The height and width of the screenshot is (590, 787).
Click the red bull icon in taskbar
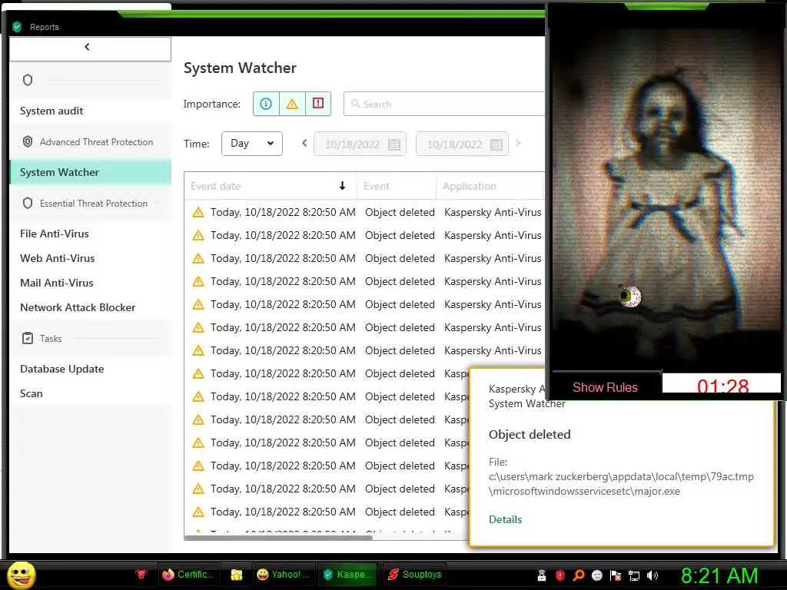(142, 574)
